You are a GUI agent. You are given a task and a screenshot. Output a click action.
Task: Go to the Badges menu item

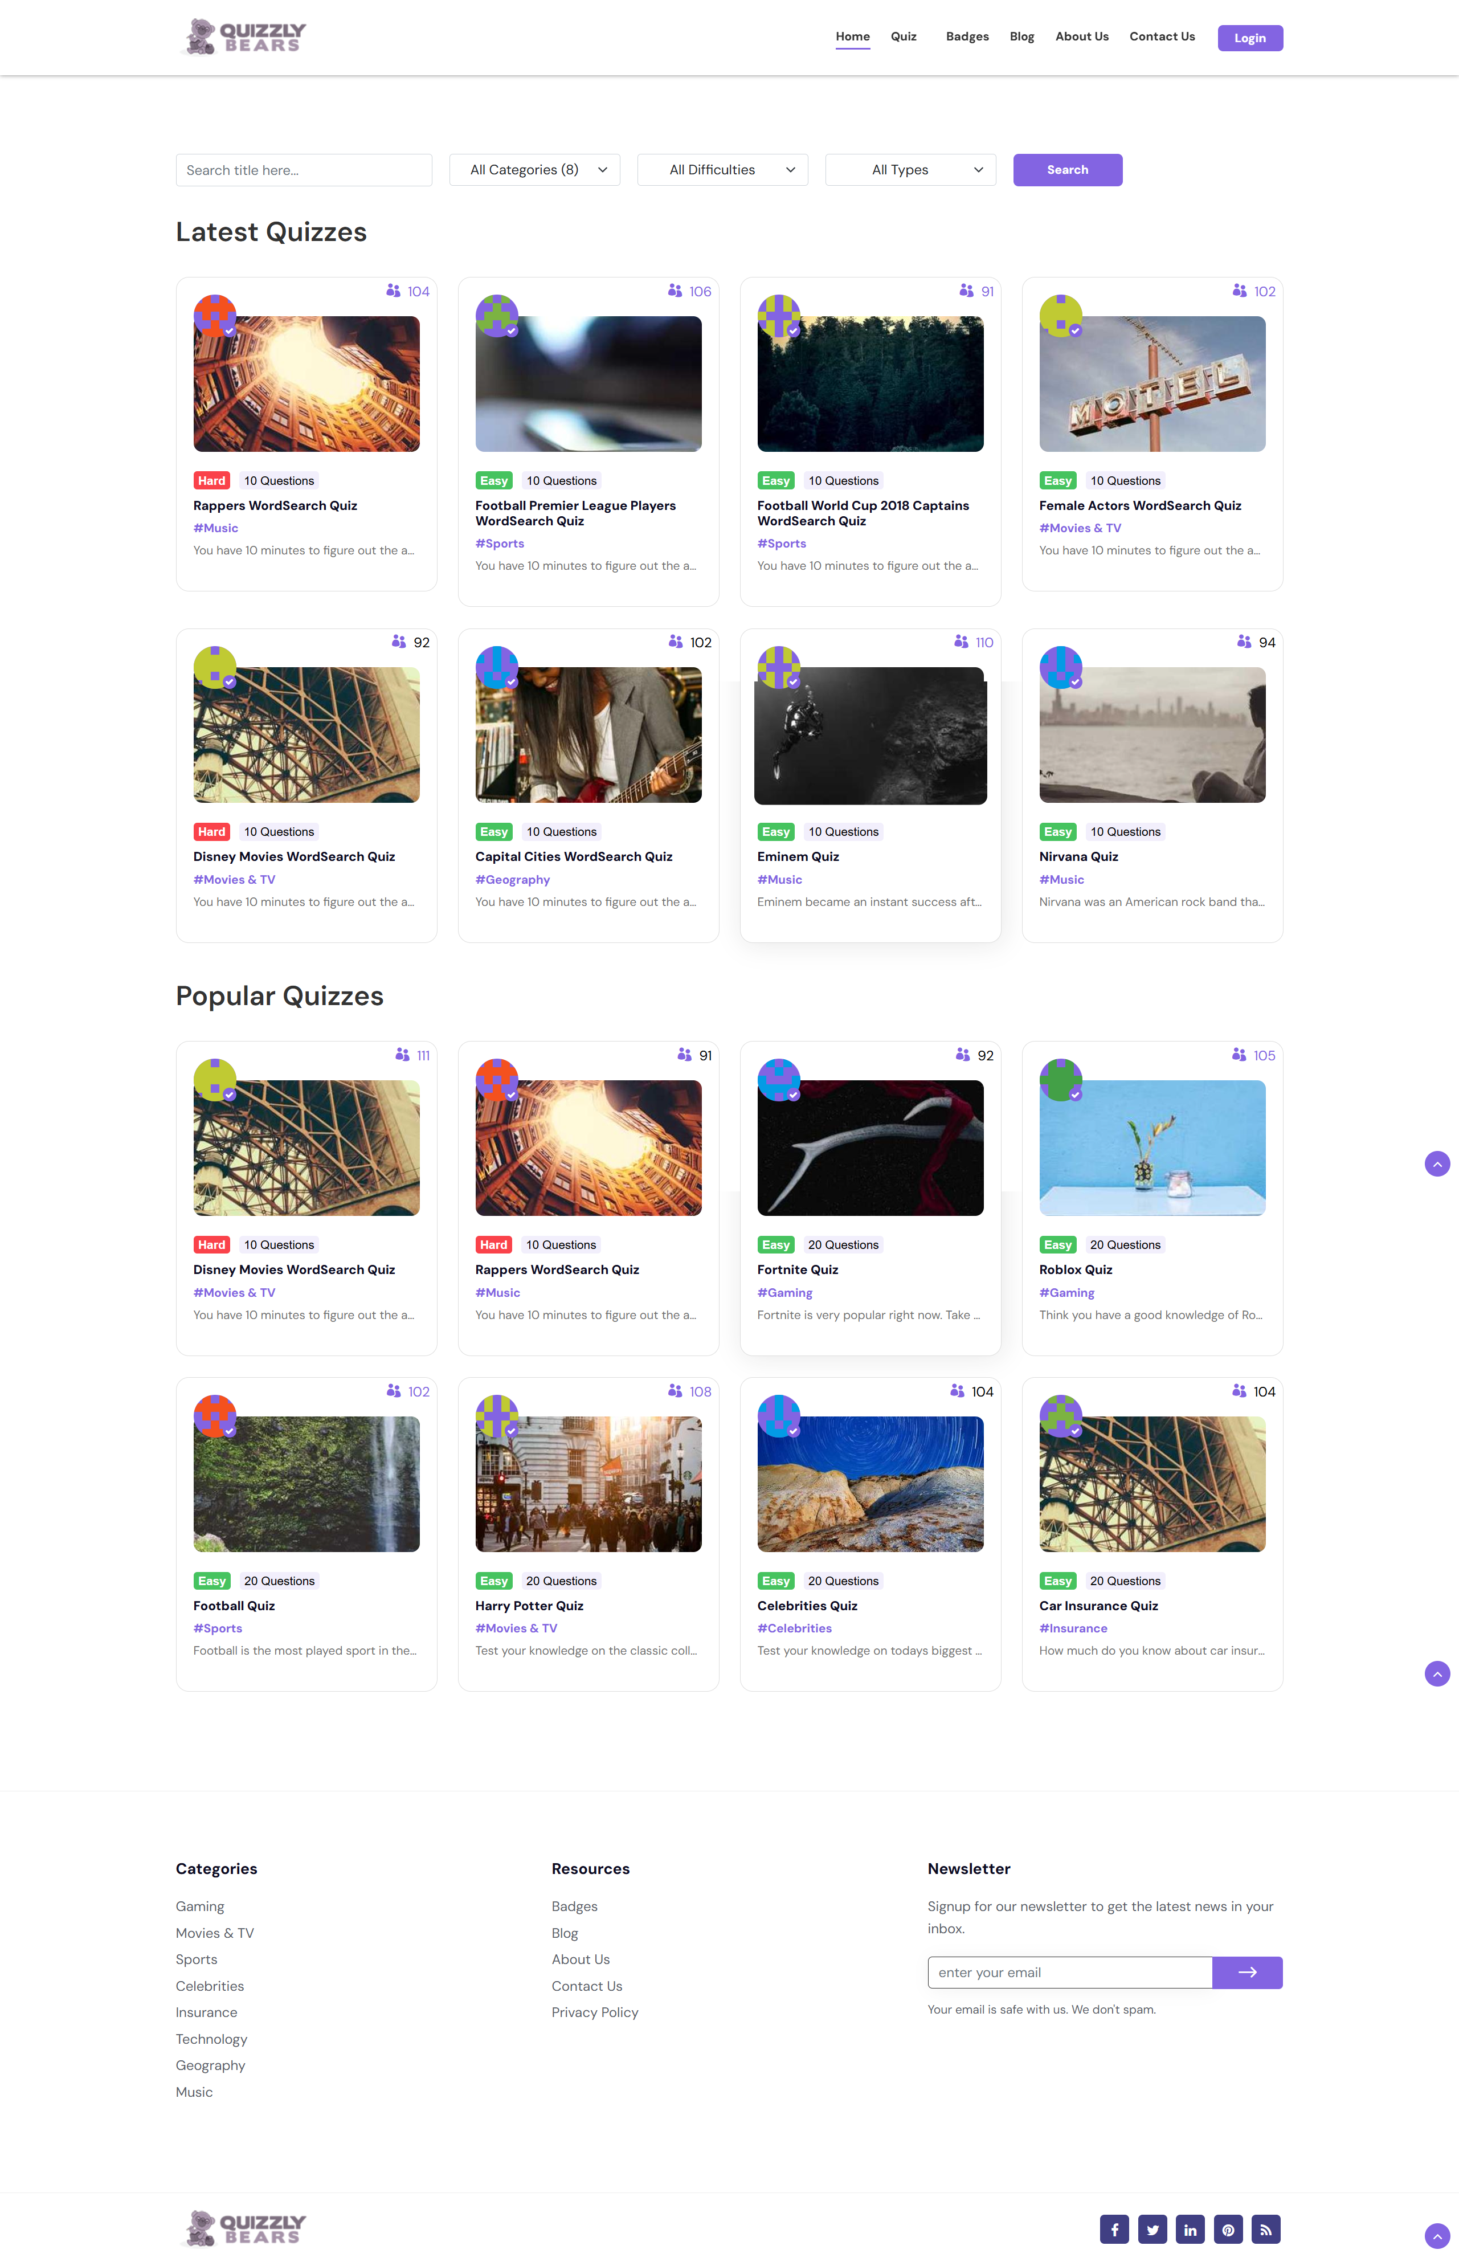[x=966, y=37]
